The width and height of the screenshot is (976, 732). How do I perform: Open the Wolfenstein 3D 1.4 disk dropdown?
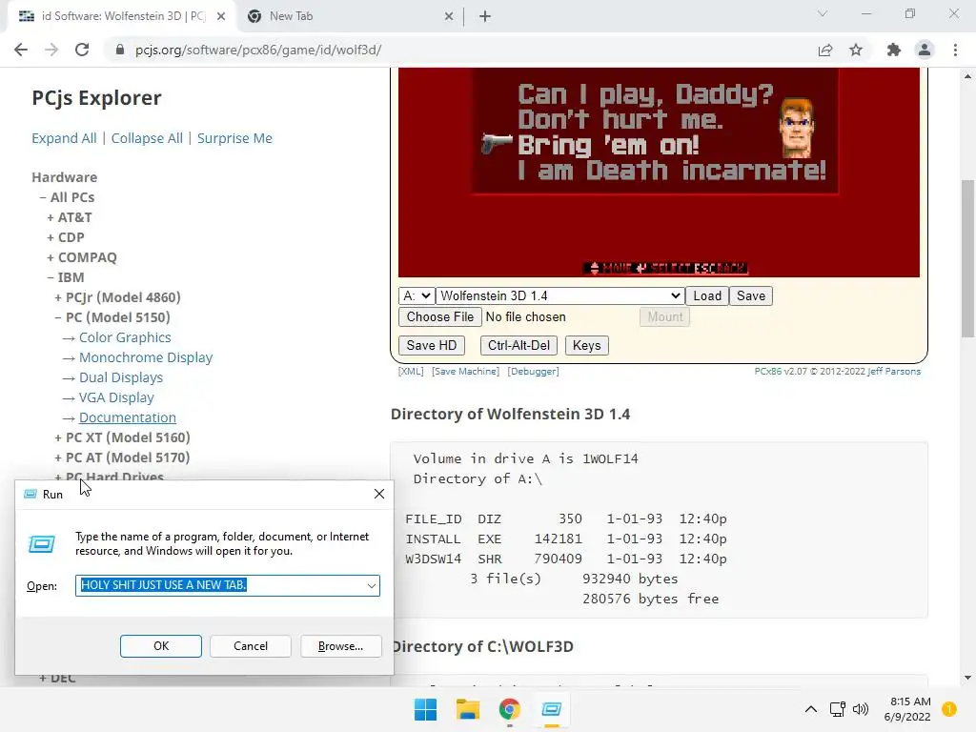tap(560, 295)
